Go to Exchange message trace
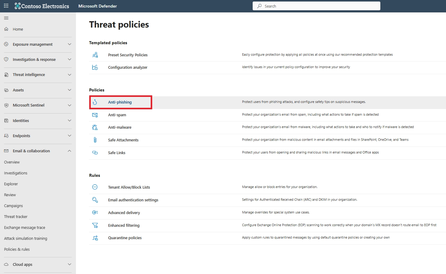This screenshot has height=274, width=446. 25,227
